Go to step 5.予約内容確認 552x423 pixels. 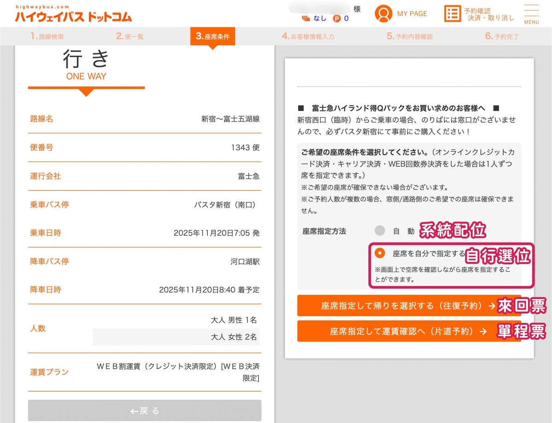pos(409,36)
